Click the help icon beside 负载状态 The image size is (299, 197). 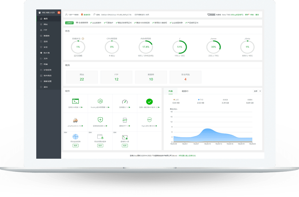point(83,39)
